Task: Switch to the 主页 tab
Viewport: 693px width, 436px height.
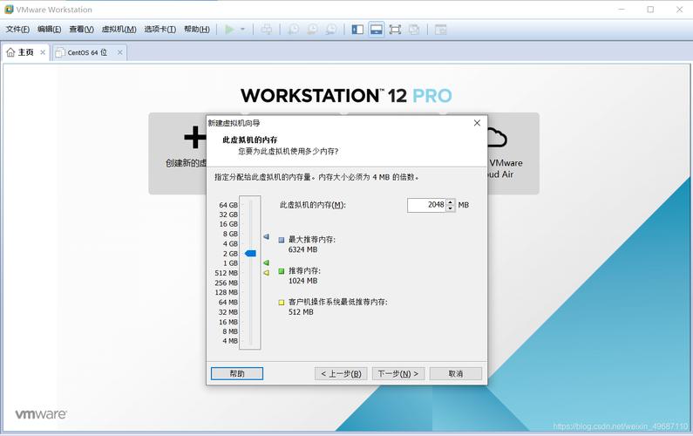Action: [25, 52]
